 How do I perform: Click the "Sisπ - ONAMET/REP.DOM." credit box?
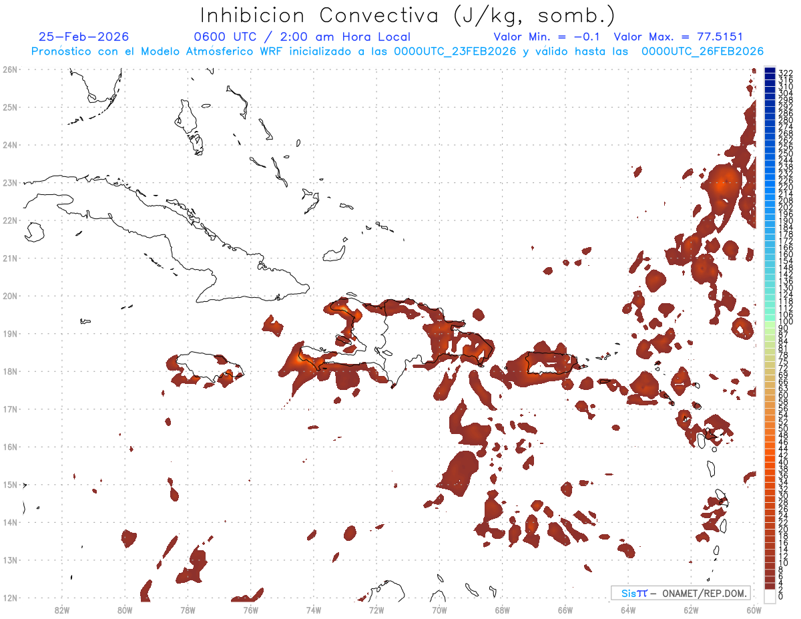point(681,593)
